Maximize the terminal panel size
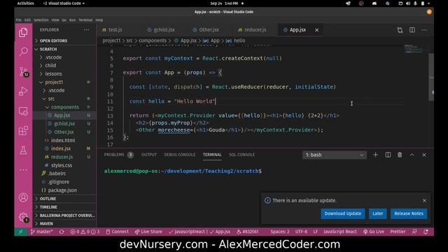This screenshot has width=448, height=252. (412, 155)
